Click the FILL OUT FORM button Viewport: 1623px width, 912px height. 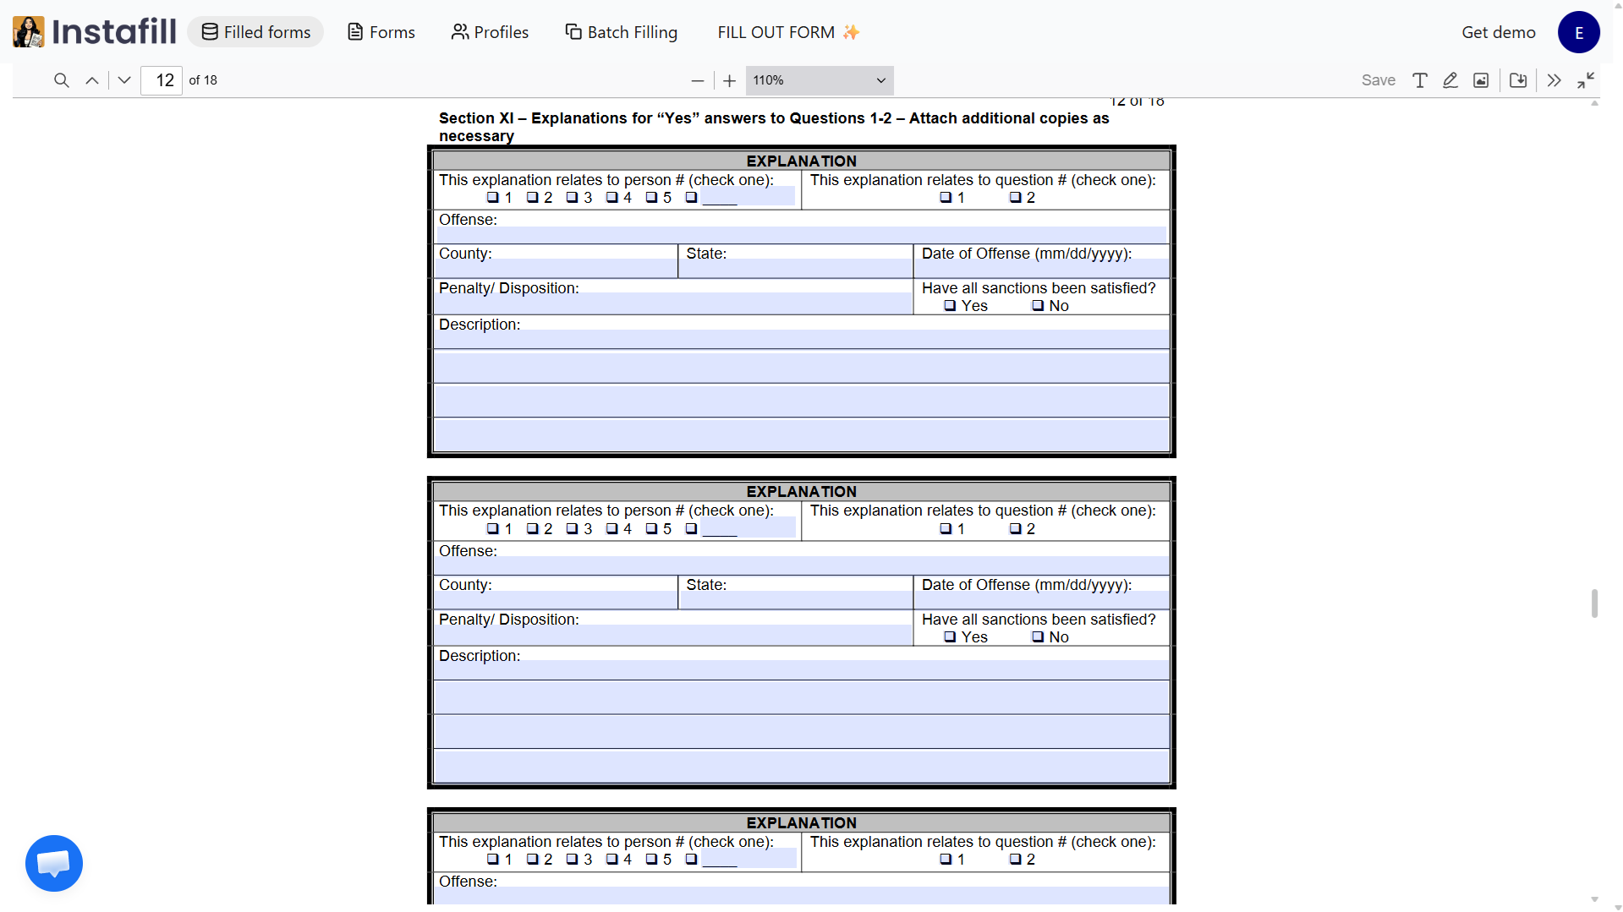click(787, 31)
